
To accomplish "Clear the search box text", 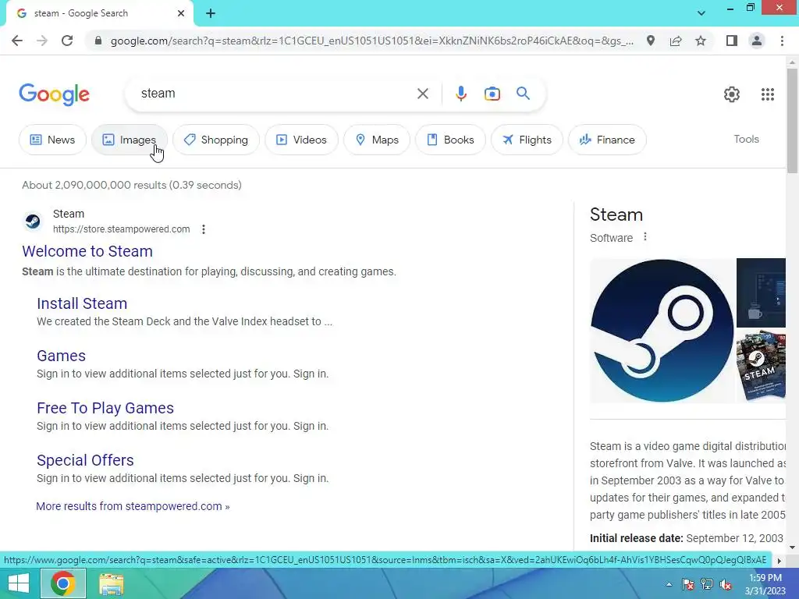I will click(422, 94).
